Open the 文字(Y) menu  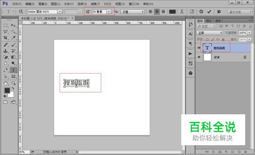pos(69,4)
